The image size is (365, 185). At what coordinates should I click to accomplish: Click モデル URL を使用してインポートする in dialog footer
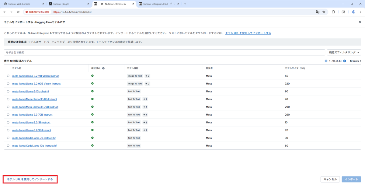[x=30, y=180]
